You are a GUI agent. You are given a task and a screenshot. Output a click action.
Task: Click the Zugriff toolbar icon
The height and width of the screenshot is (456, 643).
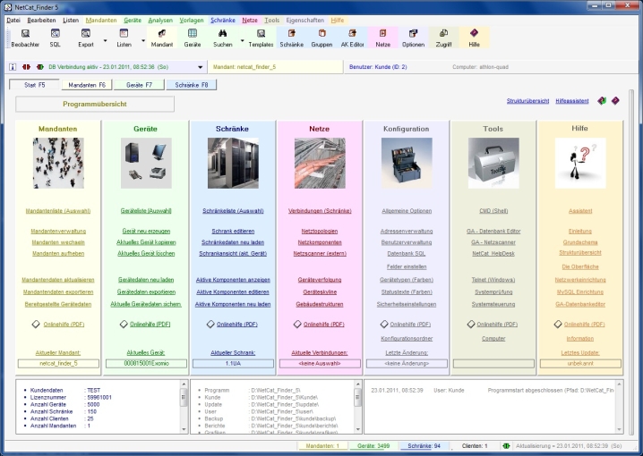[443, 38]
